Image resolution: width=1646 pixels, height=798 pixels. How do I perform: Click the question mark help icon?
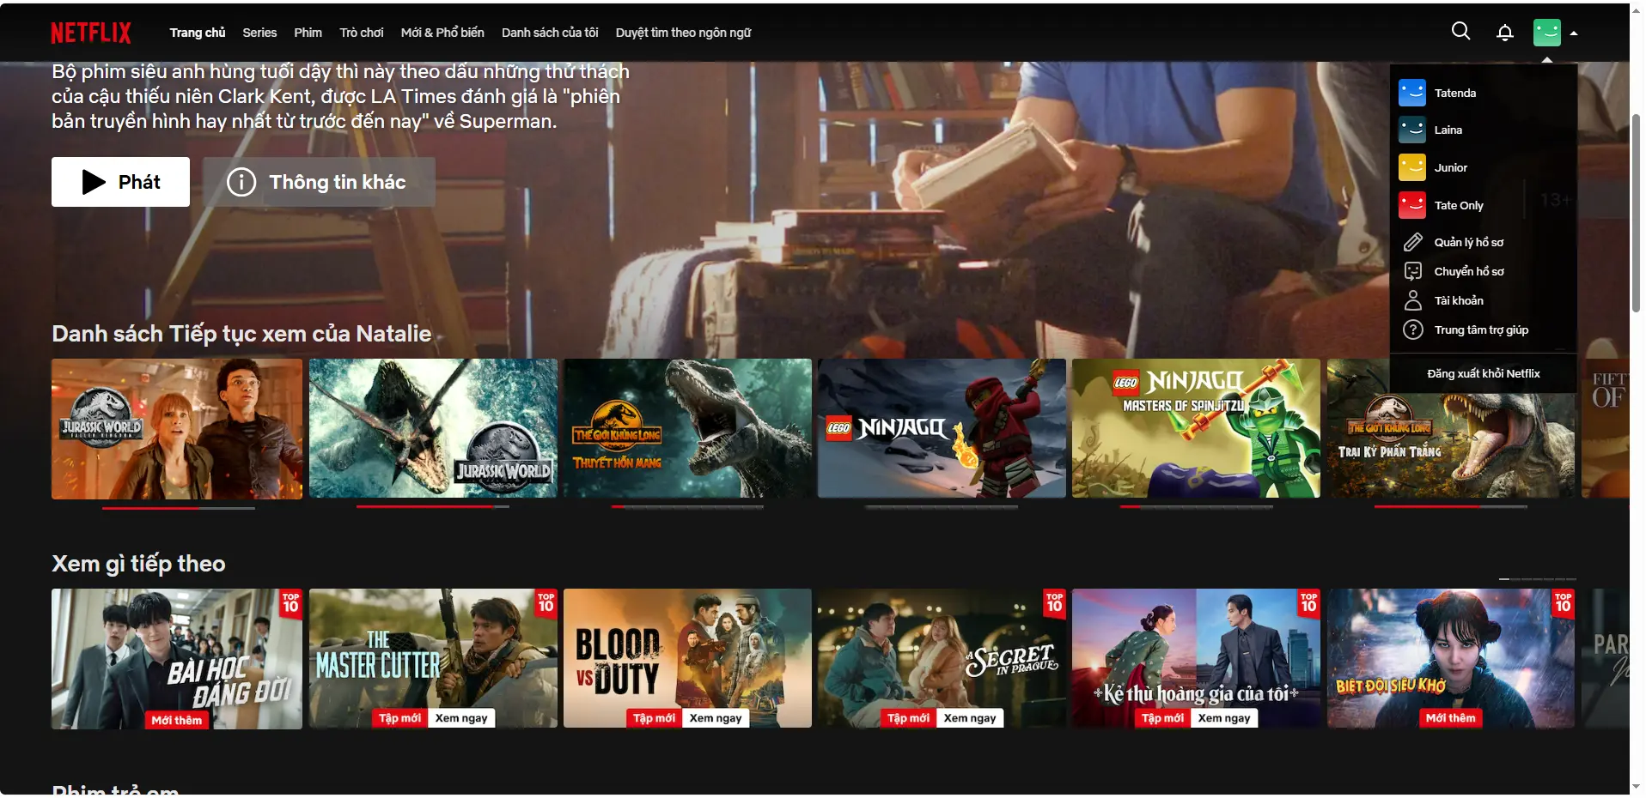click(1413, 329)
